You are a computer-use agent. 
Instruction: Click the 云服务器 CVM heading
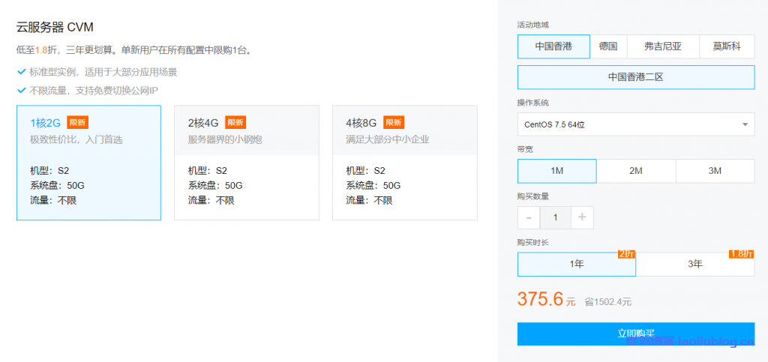(55, 27)
